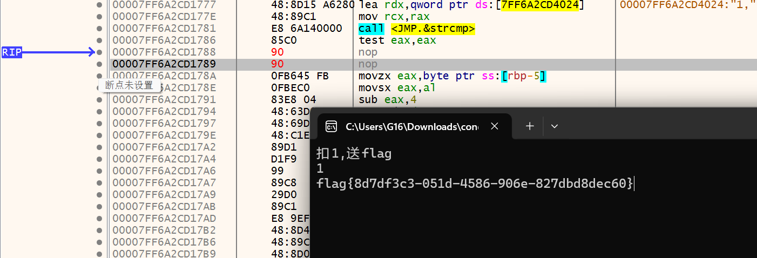Open a new terminal tab with plus icon
This screenshot has height=258, width=757.
pyautogui.click(x=530, y=126)
